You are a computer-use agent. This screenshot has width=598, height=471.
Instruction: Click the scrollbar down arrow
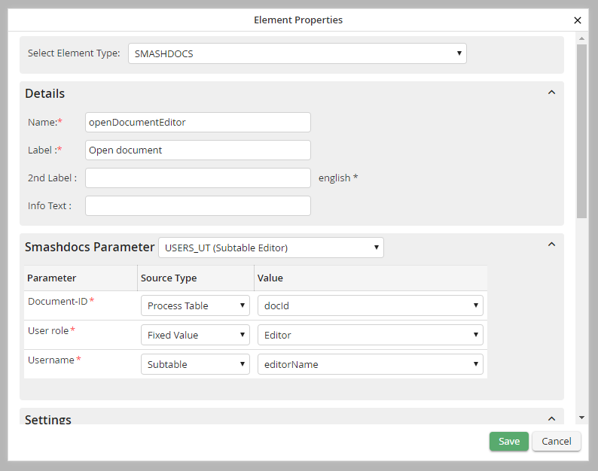[x=581, y=418]
